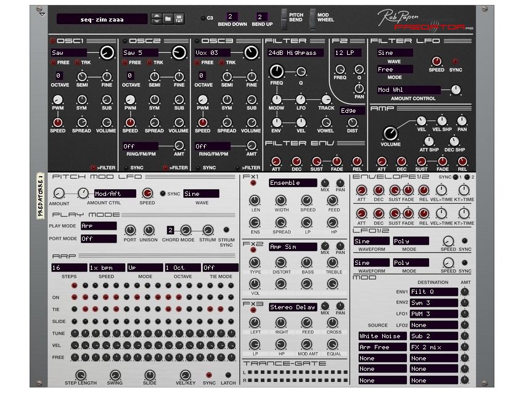Step to the next preset with up arrow
Screen dimensions: 524x393
tap(157, 15)
